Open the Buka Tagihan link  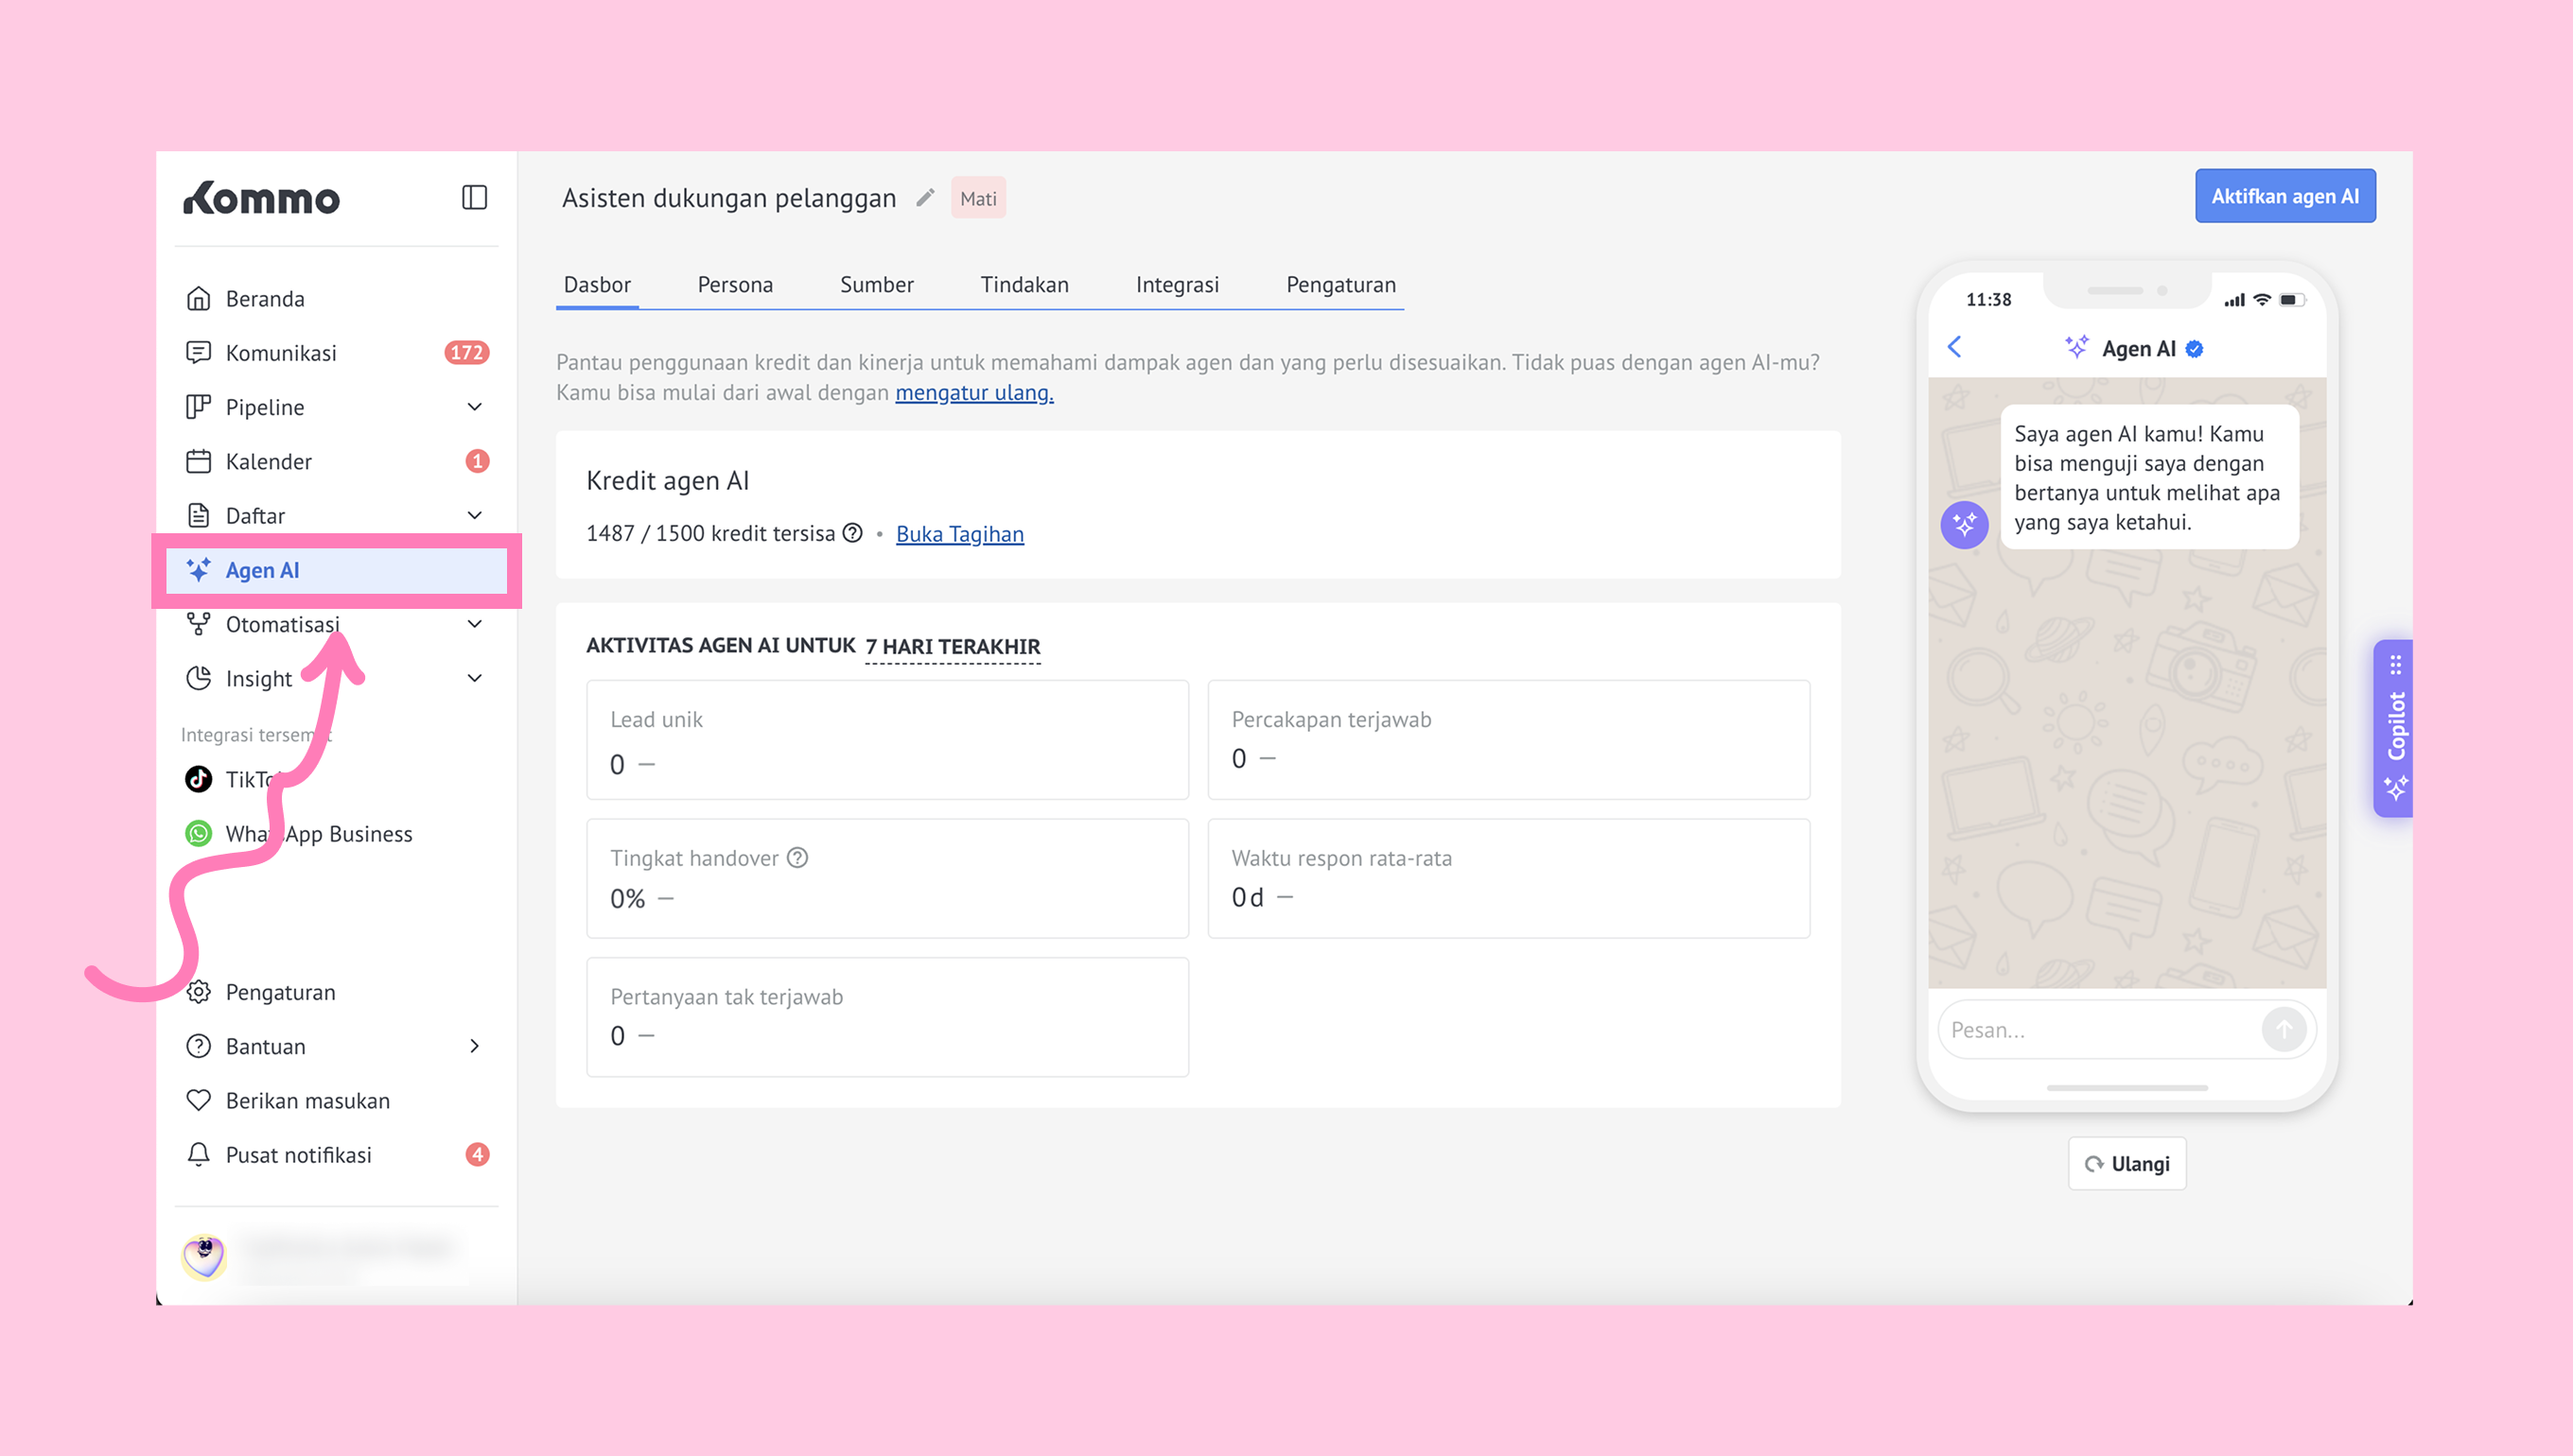[x=958, y=534]
